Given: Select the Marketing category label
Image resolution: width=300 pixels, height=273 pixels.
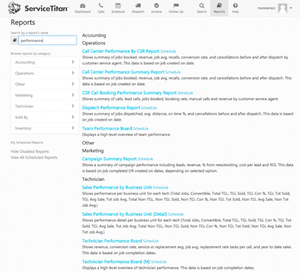Looking at the screenshot, I should 24,95.
